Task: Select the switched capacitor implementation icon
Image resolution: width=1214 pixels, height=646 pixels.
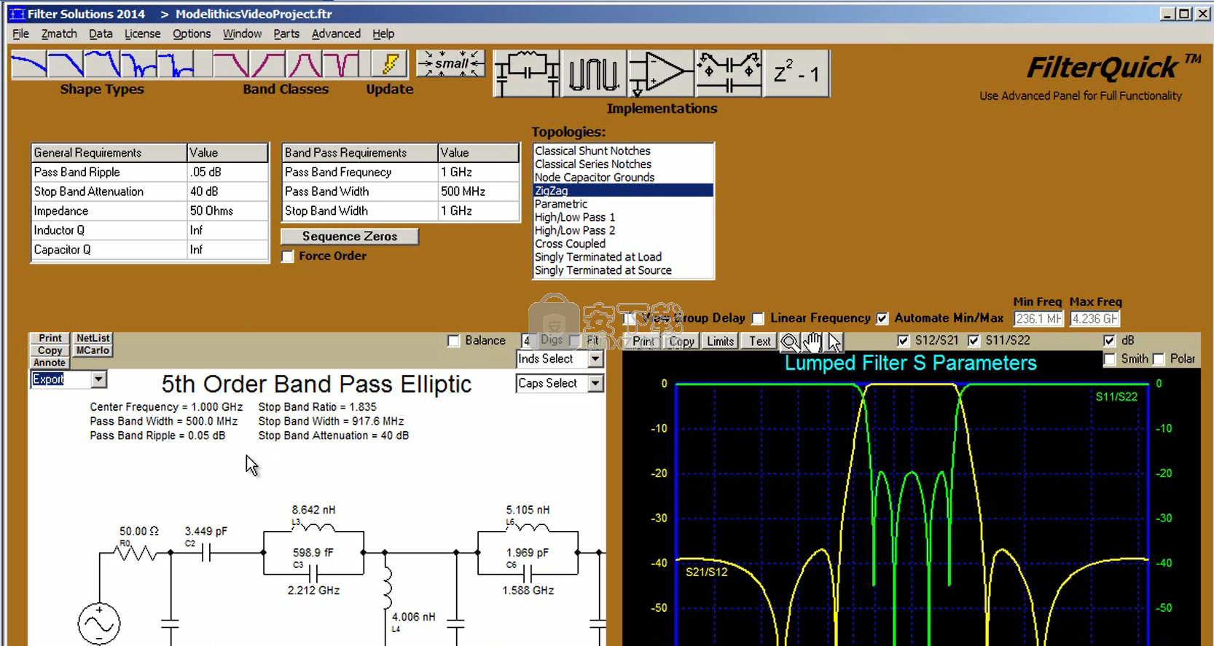Action: pyautogui.click(x=728, y=74)
